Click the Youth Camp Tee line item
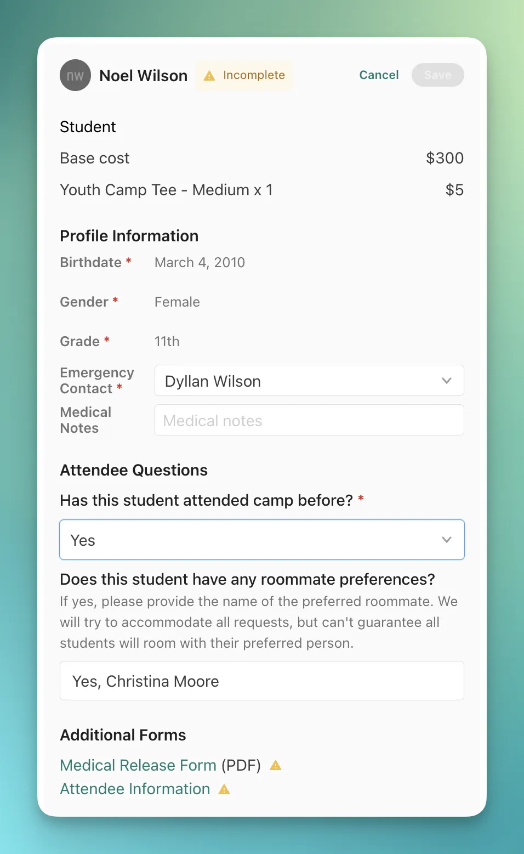Image resolution: width=524 pixels, height=854 pixels. coord(166,190)
